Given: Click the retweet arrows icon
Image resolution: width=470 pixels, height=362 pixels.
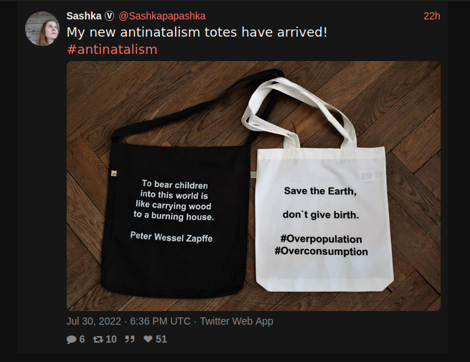Looking at the screenshot, I should 98,339.
